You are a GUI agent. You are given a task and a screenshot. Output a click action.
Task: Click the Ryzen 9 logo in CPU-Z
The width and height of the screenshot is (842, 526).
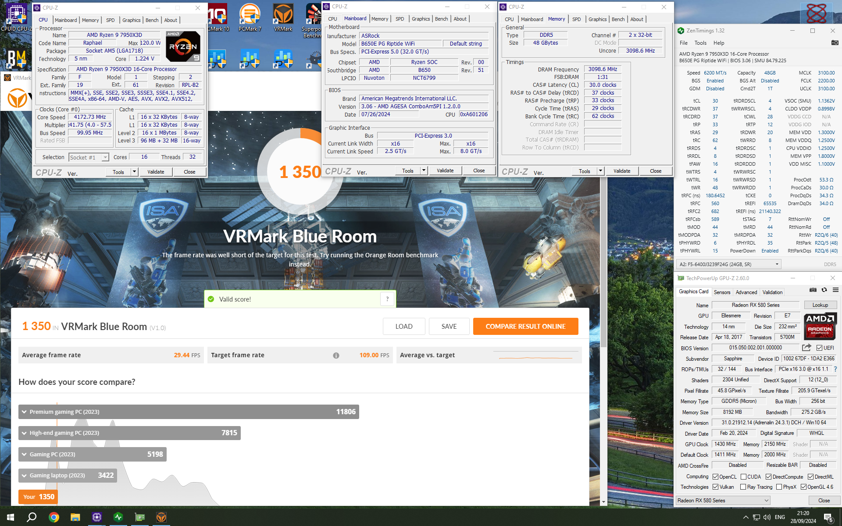(x=183, y=46)
